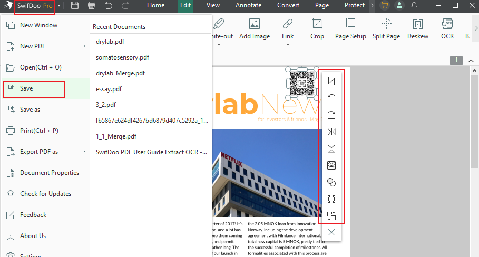
Task: Open recent document drylab_Merge.pdf
Action: pos(120,73)
